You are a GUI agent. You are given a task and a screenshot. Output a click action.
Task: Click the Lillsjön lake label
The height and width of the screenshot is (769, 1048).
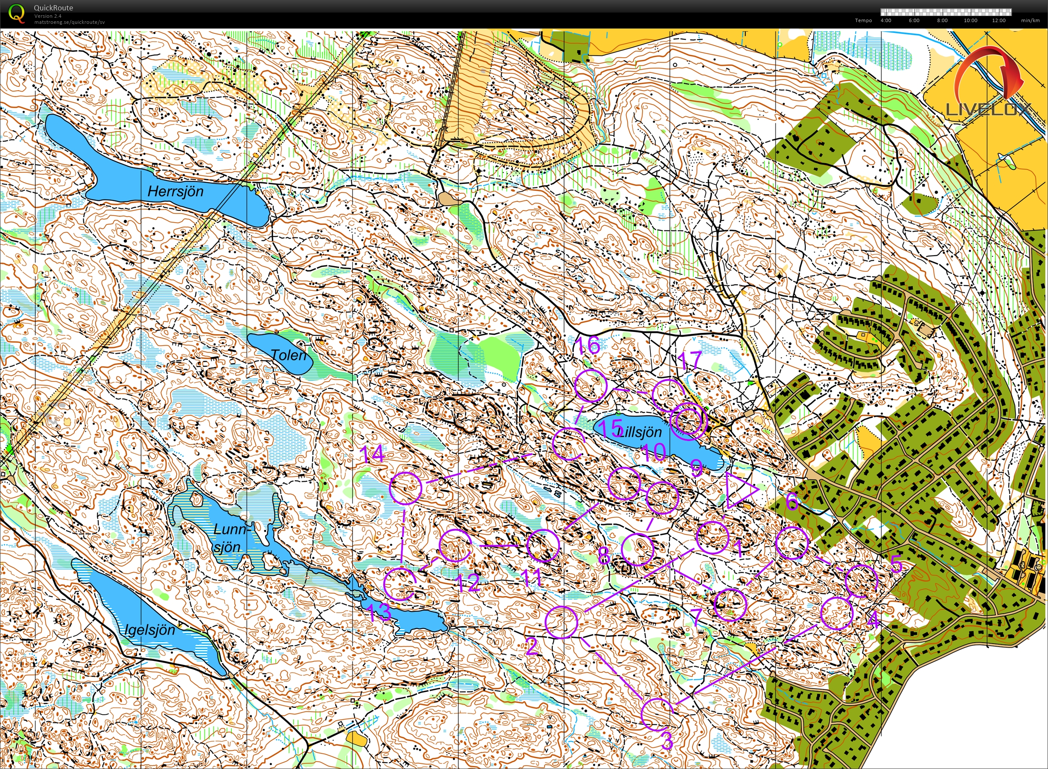point(640,432)
